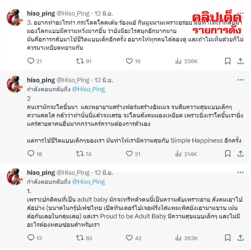The width and height of the screenshot is (251, 250).
Task: Share the tweet numbered 3
Action: click(x=240, y=61)
